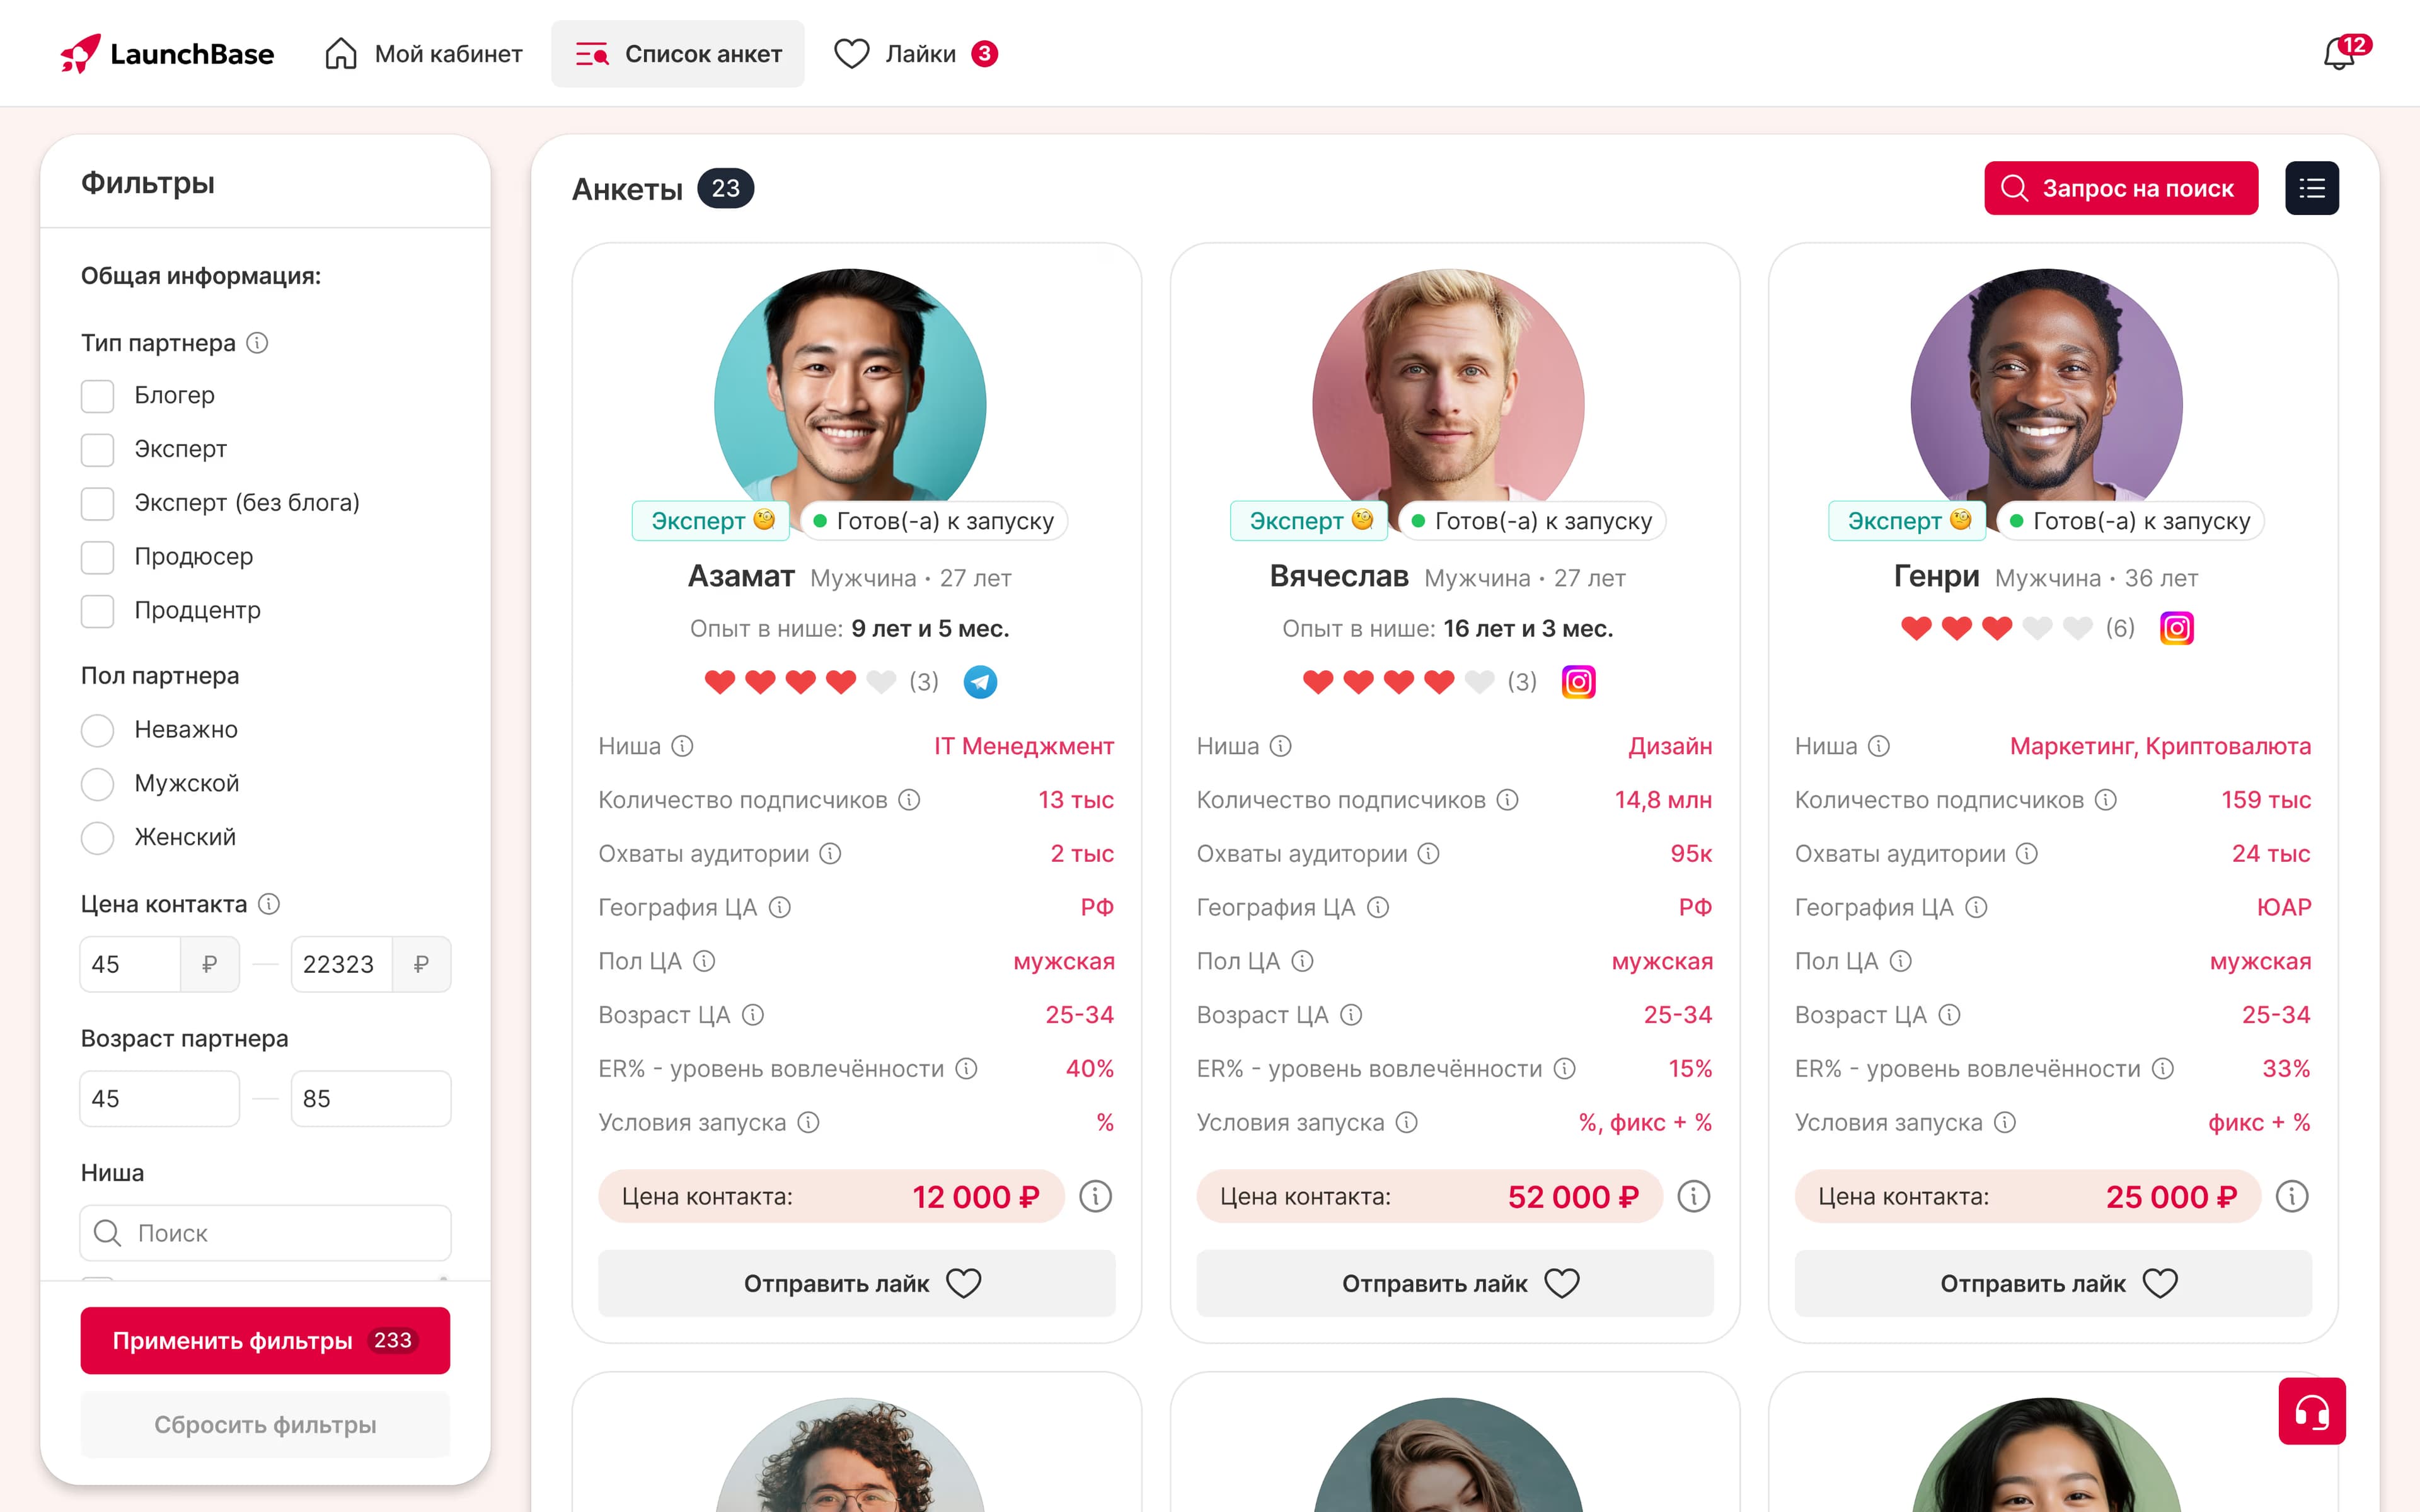Screen dimensions: 2420x1512
Task: Select the Мужской gender radio button
Action: (97, 784)
